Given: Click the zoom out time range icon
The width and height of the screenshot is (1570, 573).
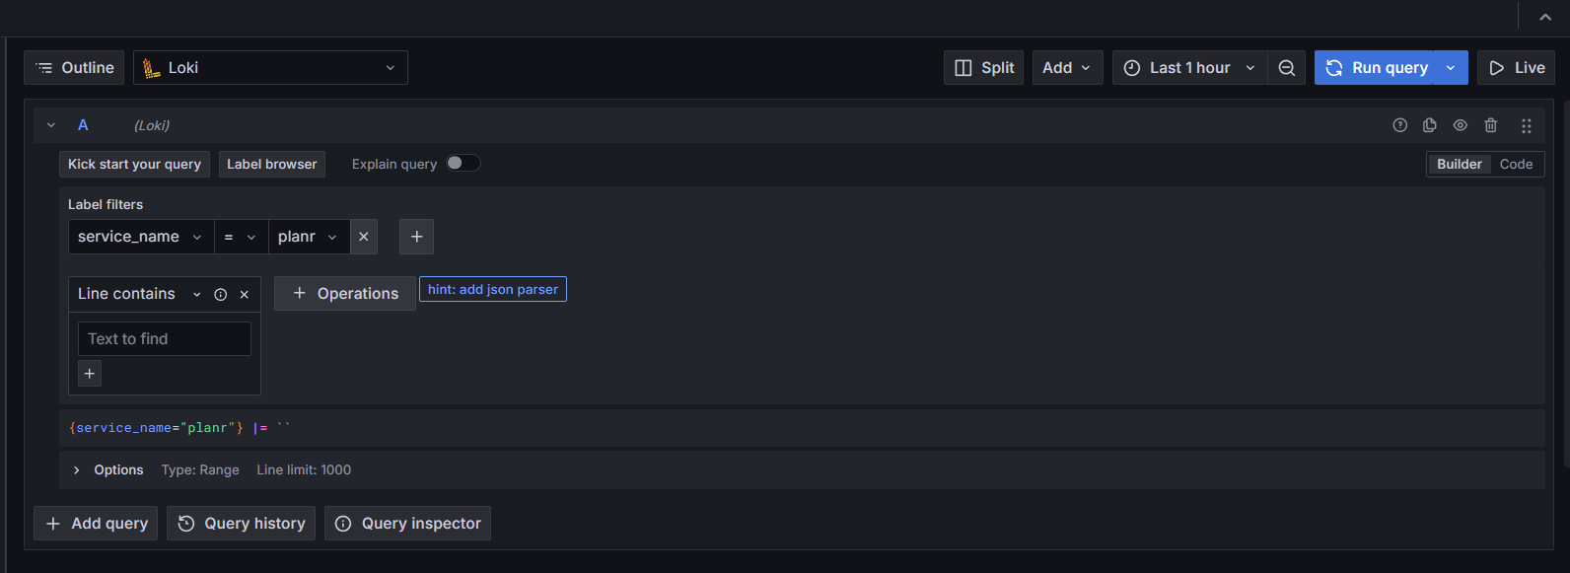Looking at the screenshot, I should (1286, 68).
